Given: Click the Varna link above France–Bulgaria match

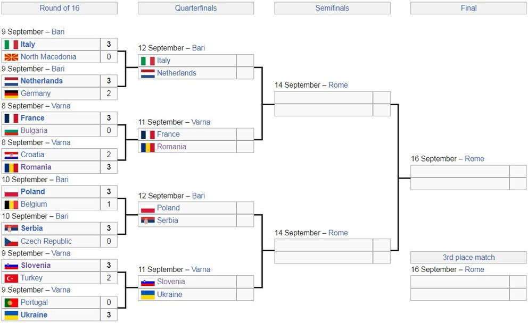Looking at the screenshot, I should [x=61, y=106].
